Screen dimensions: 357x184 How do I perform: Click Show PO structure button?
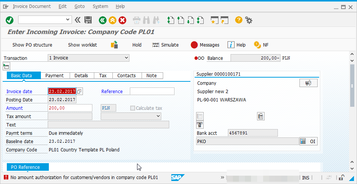pyautogui.click(x=32, y=45)
